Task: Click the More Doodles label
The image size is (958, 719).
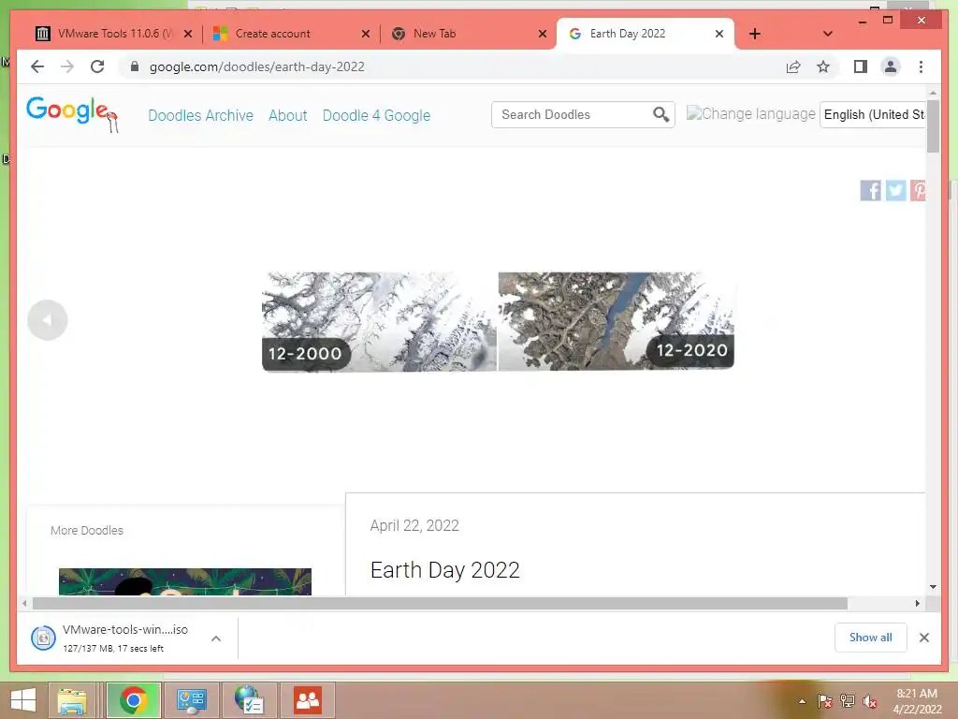Action: click(87, 530)
